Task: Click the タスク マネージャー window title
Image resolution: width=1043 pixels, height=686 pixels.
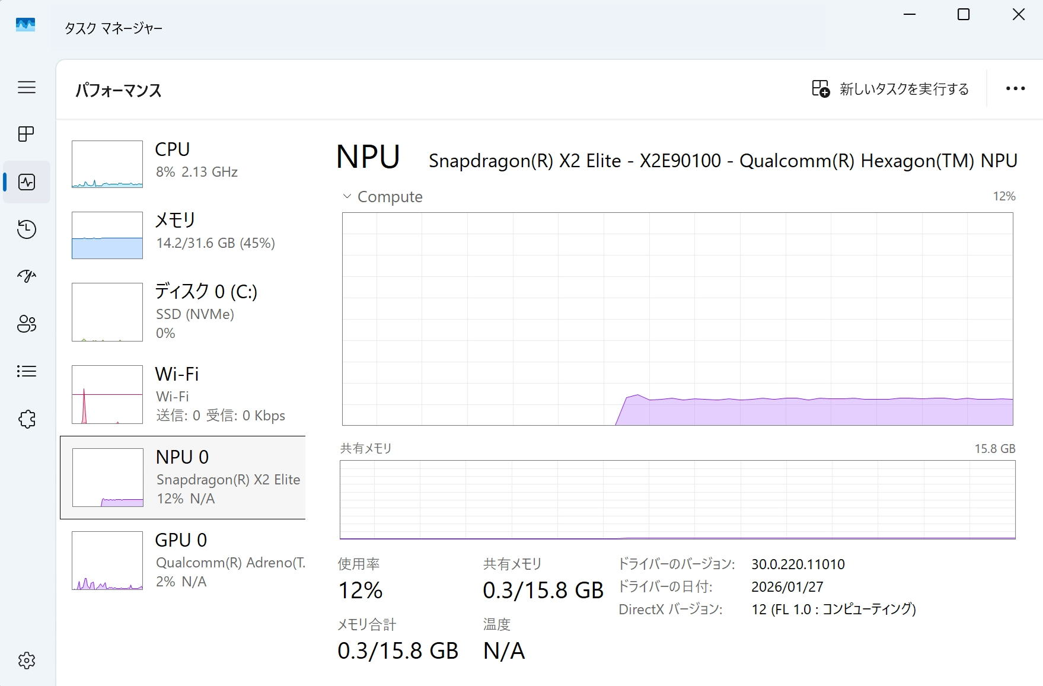Action: (x=113, y=28)
